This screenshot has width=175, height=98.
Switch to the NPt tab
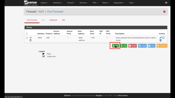point(63,20)
